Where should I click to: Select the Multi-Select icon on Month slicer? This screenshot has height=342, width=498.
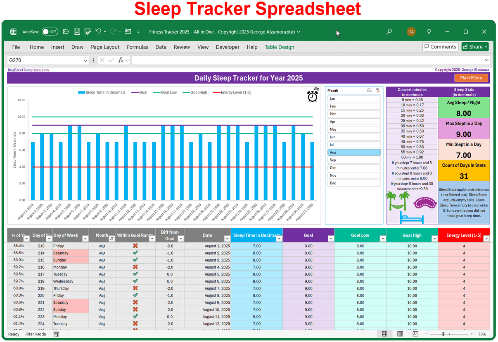point(369,90)
